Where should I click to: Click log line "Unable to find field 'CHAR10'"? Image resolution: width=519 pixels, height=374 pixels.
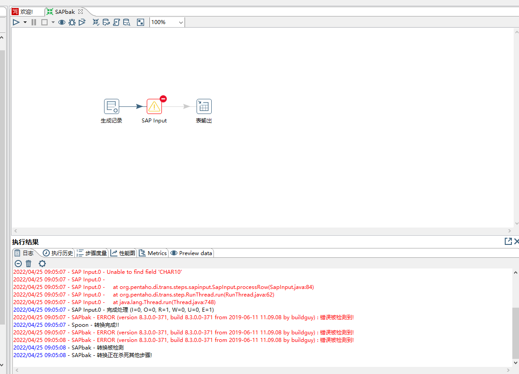[98, 272]
